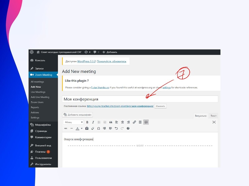
Task: Toggle strikethrough text formatting
Action: 66,128
